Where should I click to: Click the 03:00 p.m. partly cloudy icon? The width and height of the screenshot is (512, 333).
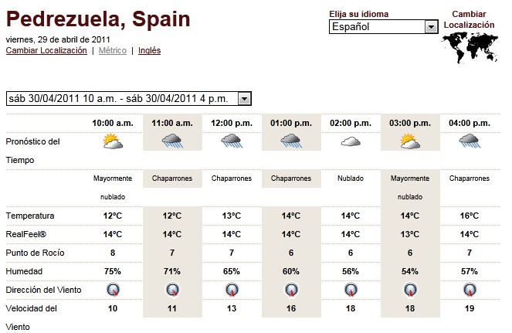(x=410, y=141)
